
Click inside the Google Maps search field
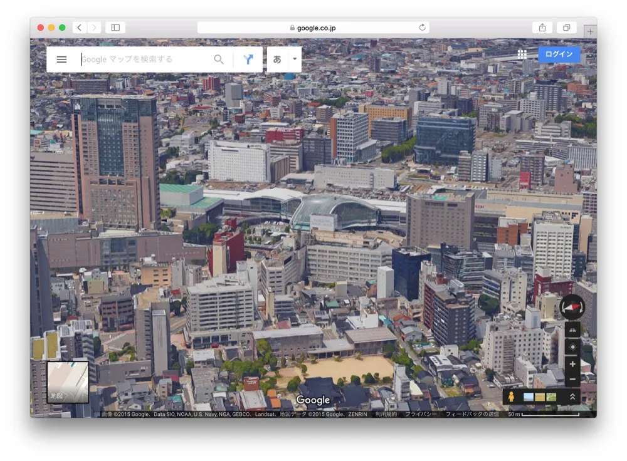pyautogui.click(x=144, y=59)
